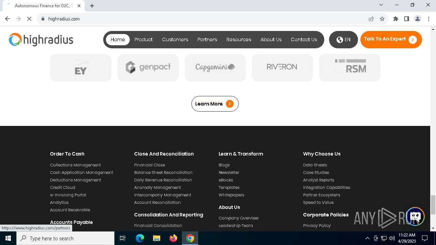This screenshot has width=436, height=245.
Task: Open Financial Close link
Action: click(150, 165)
